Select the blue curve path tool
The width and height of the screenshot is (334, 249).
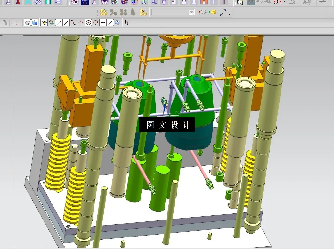point(223,12)
